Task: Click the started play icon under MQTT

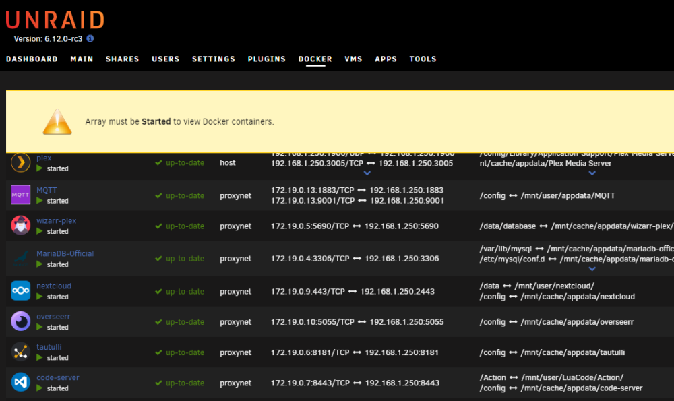Action: [x=40, y=201]
